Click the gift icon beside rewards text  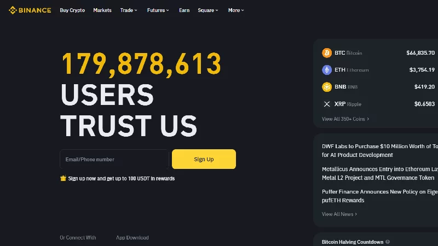[63, 178]
